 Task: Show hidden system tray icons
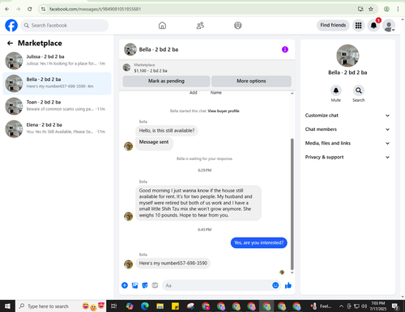pos(341,306)
